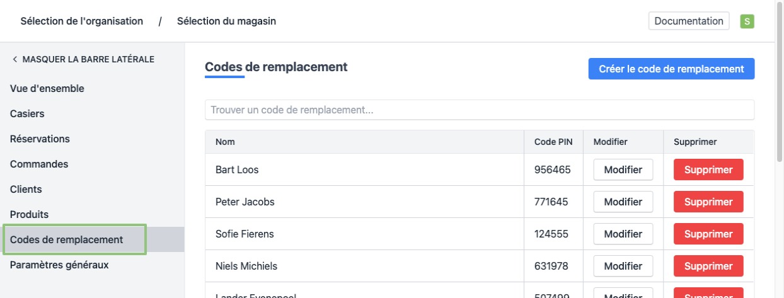Edit Sofie Fierens code entry
Viewport: 784px width, 298px height.
pos(623,234)
